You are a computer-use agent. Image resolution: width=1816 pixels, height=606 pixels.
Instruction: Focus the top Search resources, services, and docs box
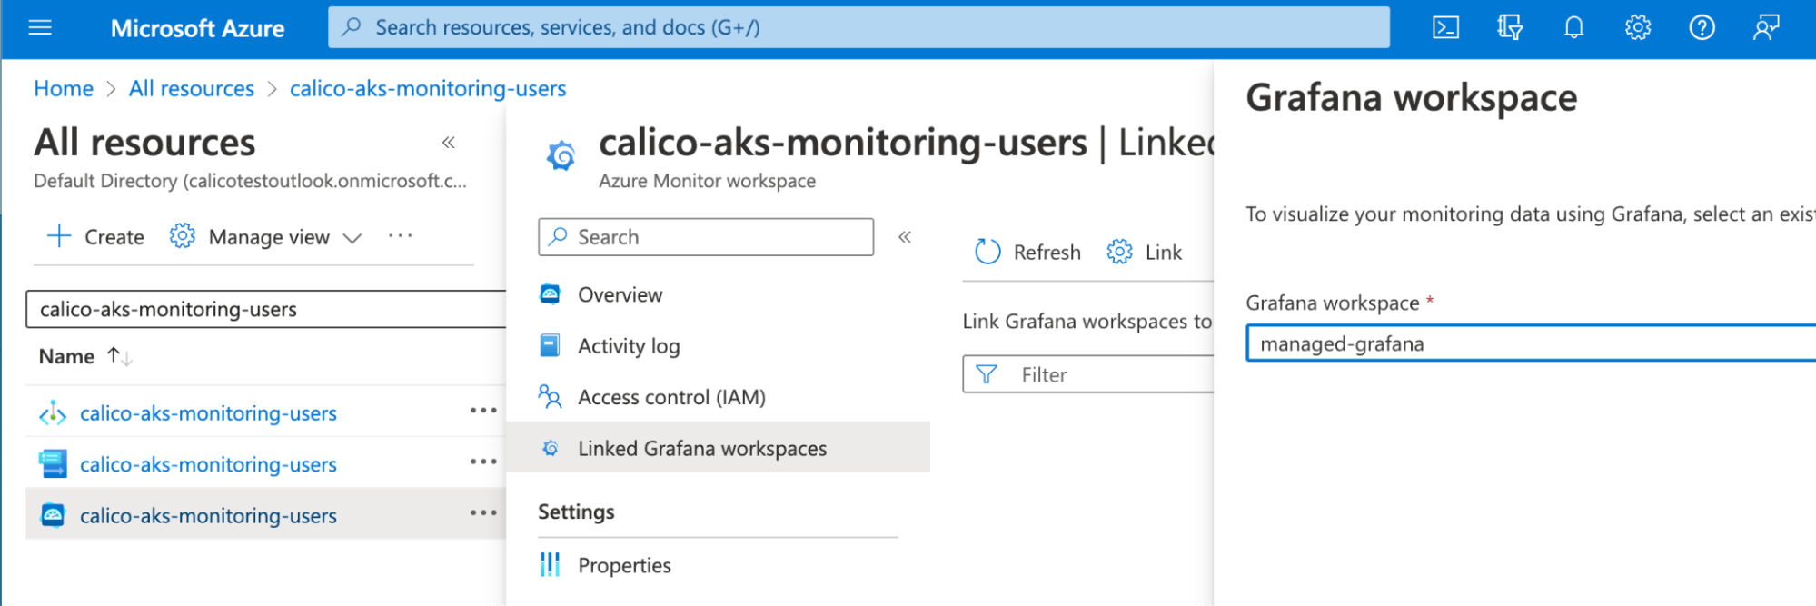pyautogui.click(x=858, y=27)
